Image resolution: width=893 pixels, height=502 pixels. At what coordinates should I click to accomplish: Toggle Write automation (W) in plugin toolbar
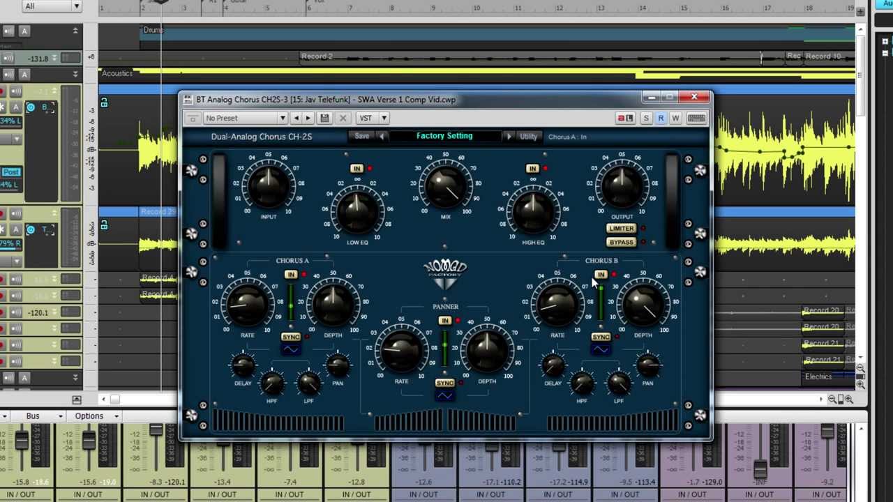(675, 119)
